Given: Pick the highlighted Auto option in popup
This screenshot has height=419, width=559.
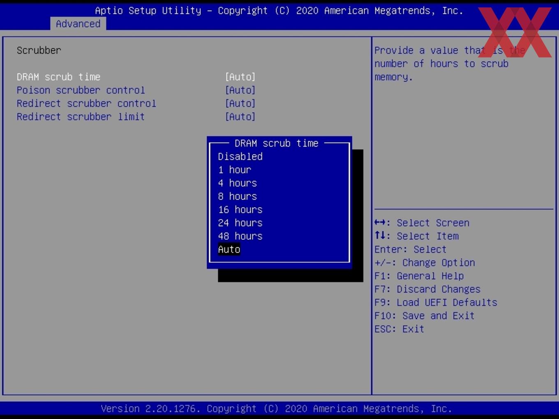Looking at the screenshot, I should [x=229, y=249].
